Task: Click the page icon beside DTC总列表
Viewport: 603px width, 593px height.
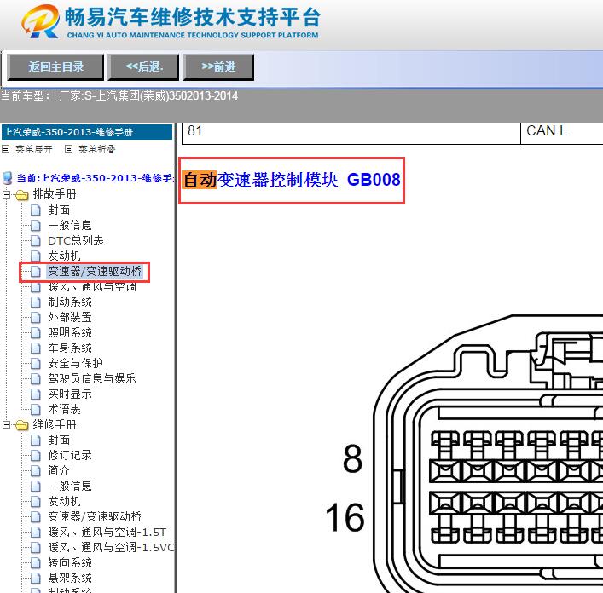Action: pos(35,241)
